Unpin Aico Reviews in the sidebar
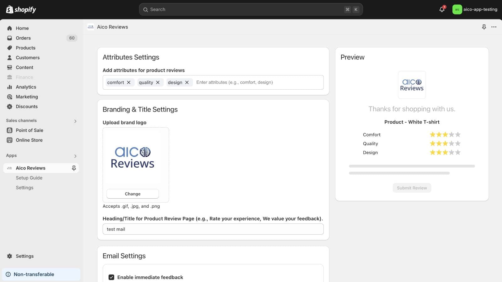Viewport: 502px width, 282px height. (x=74, y=168)
